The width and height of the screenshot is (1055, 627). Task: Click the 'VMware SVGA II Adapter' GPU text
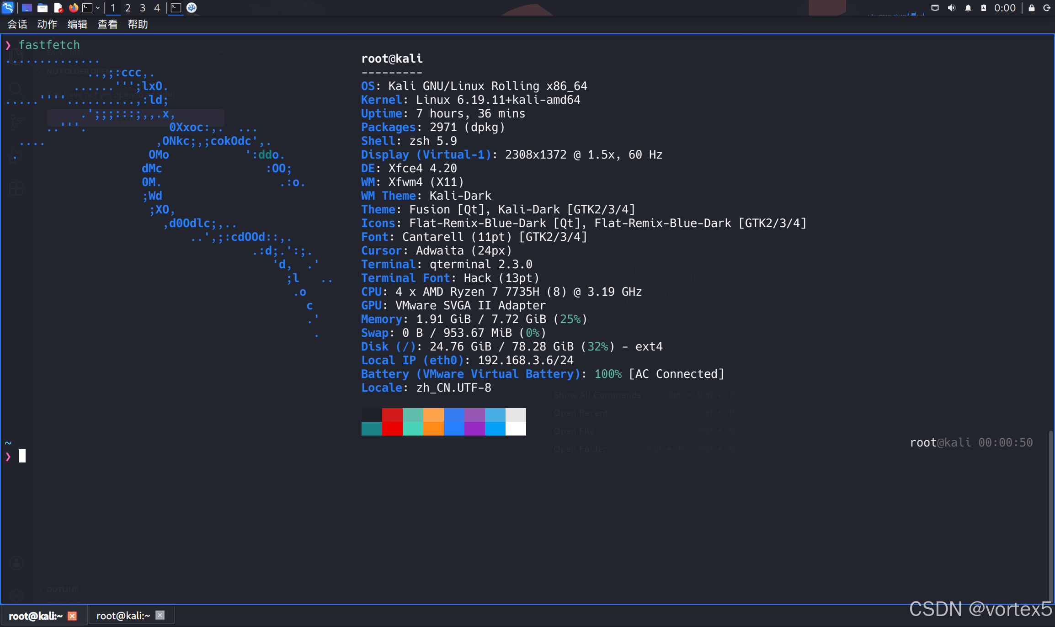pos(470,305)
